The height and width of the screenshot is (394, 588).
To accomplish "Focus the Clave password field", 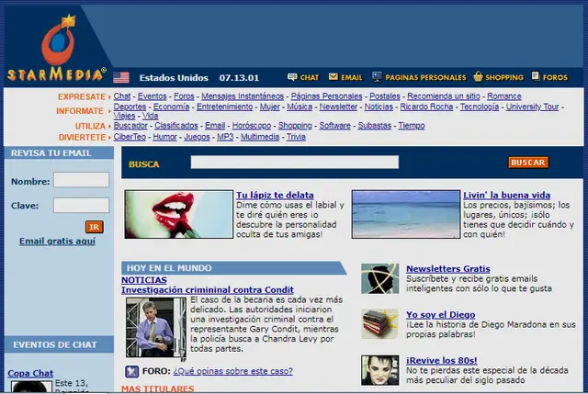I will coord(82,206).
